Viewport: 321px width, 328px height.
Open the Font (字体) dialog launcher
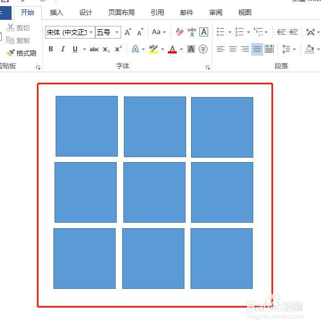208,67
